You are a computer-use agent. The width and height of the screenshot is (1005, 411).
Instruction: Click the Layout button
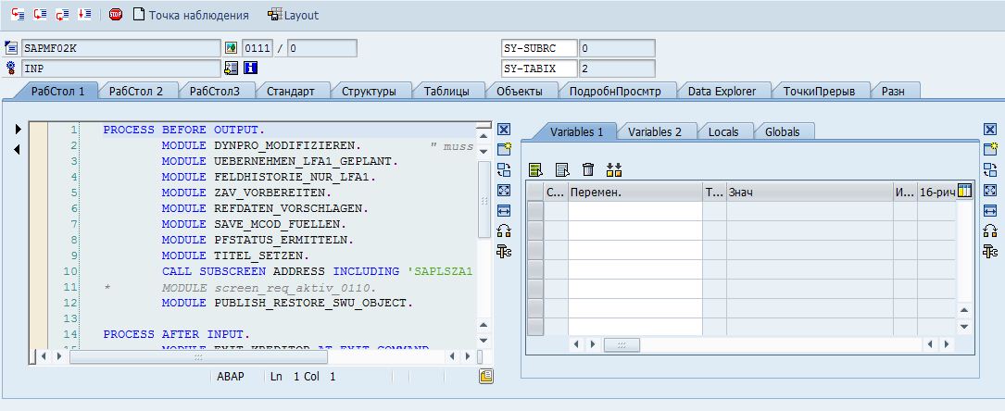(x=293, y=15)
